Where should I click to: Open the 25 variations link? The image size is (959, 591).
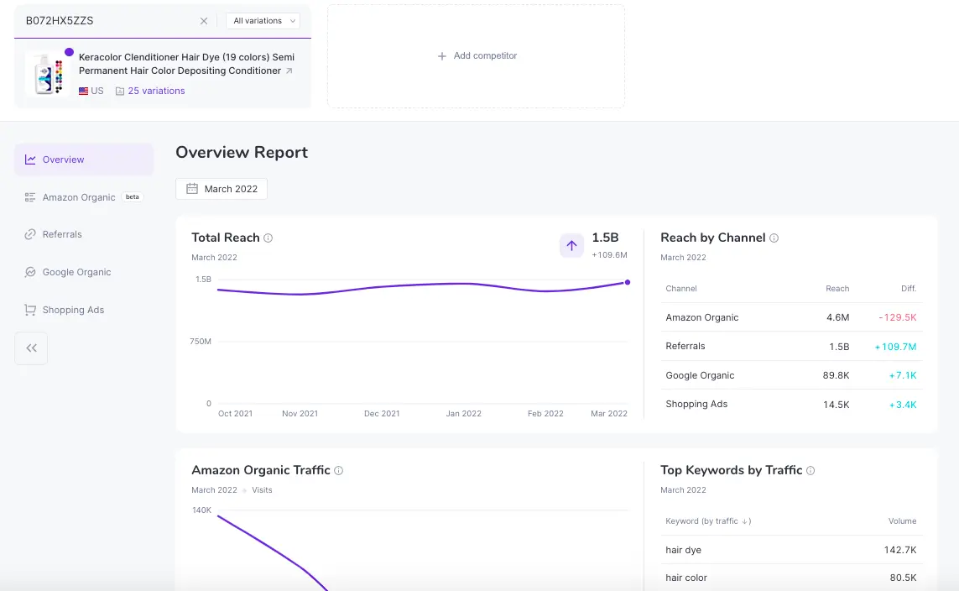(156, 91)
